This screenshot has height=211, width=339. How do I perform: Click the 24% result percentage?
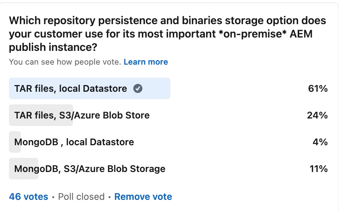coord(317,116)
